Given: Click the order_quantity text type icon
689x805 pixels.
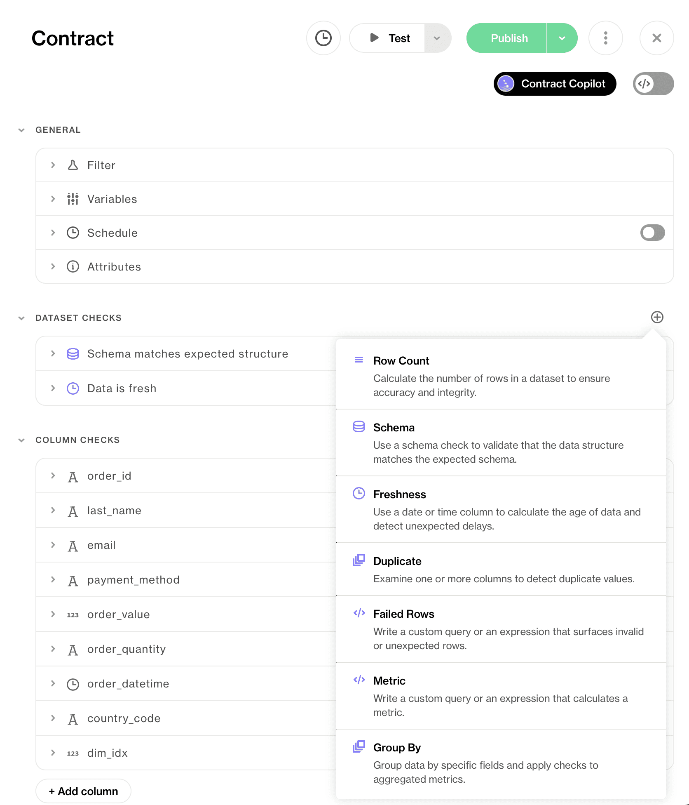Looking at the screenshot, I should (x=73, y=650).
